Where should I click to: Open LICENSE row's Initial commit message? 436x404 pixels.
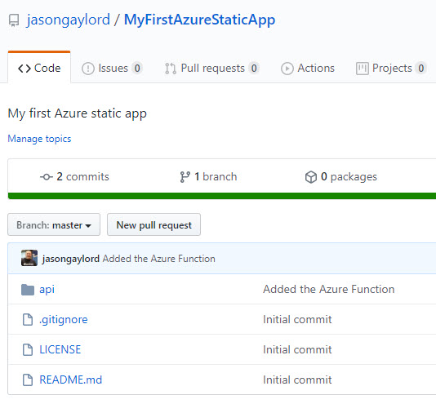(297, 350)
